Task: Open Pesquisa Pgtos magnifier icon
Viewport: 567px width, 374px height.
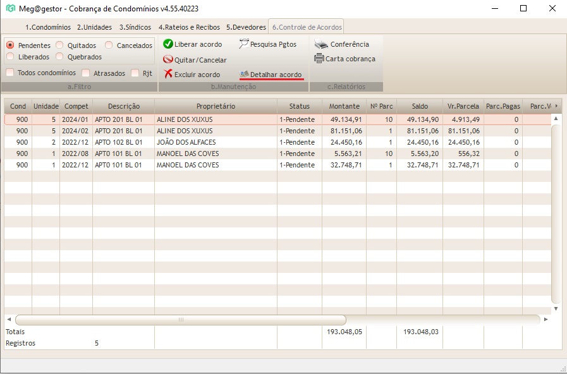Action: point(244,44)
